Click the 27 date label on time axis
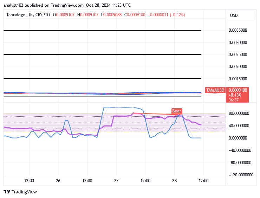260x198 pixels. tap(116, 180)
